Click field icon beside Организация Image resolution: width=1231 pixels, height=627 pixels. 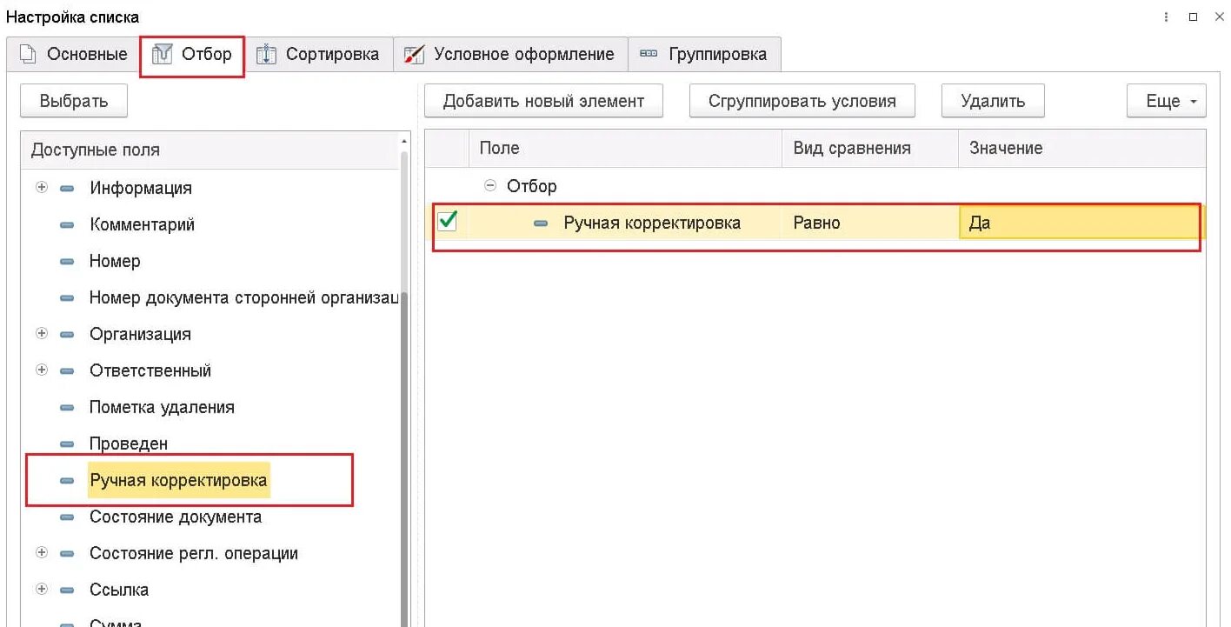click(x=67, y=335)
